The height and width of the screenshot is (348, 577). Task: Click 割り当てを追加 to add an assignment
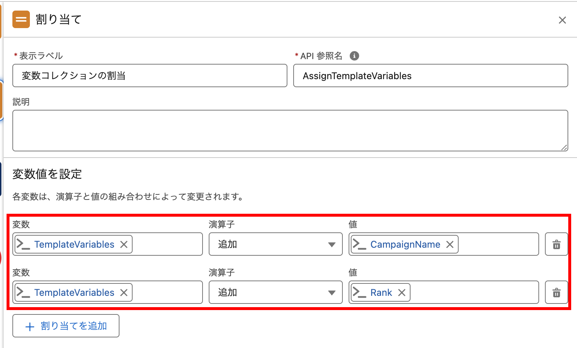click(66, 326)
